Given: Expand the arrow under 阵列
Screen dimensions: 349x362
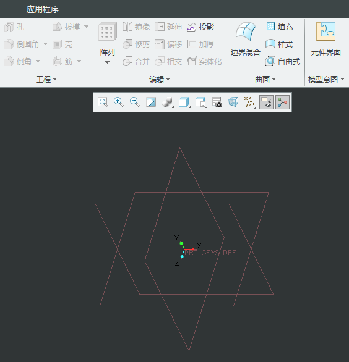Looking at the screenshot, I should 107,62.
